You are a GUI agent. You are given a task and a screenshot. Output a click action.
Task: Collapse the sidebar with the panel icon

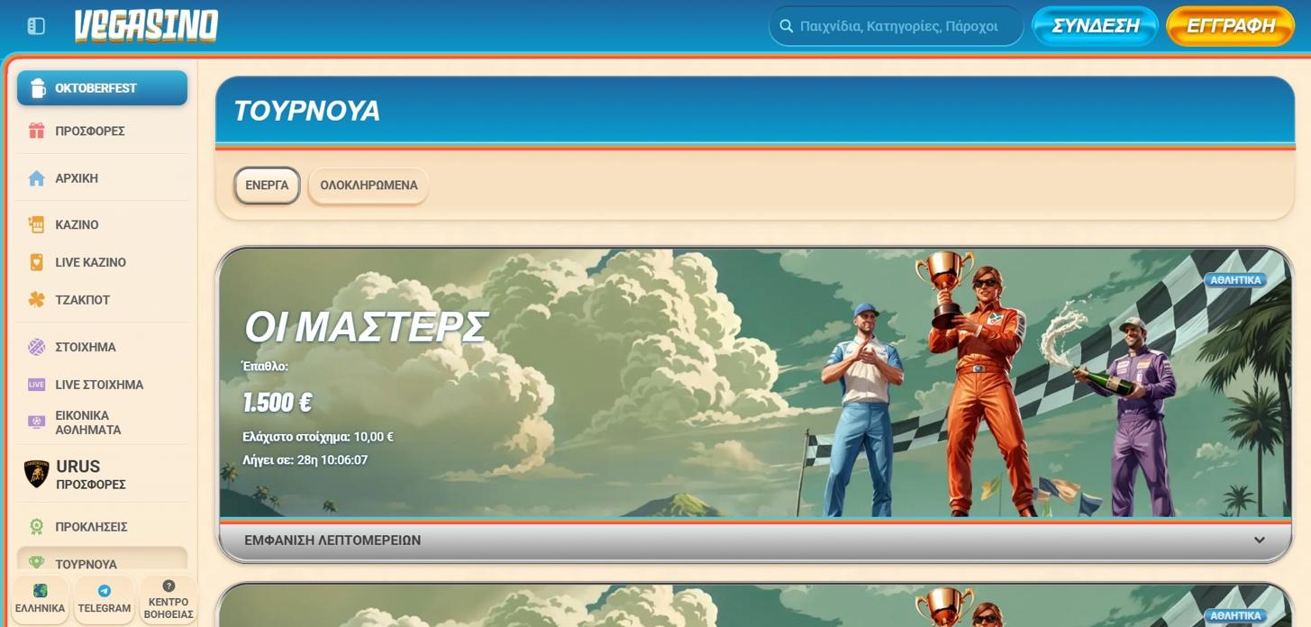36,26
